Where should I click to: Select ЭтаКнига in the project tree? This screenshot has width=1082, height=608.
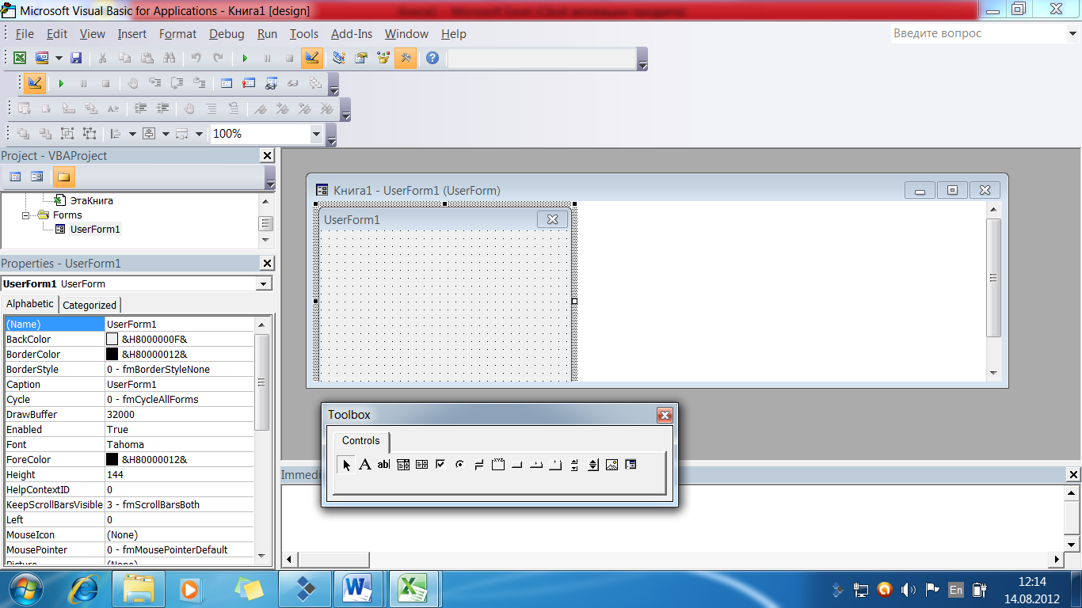(91, 200)
